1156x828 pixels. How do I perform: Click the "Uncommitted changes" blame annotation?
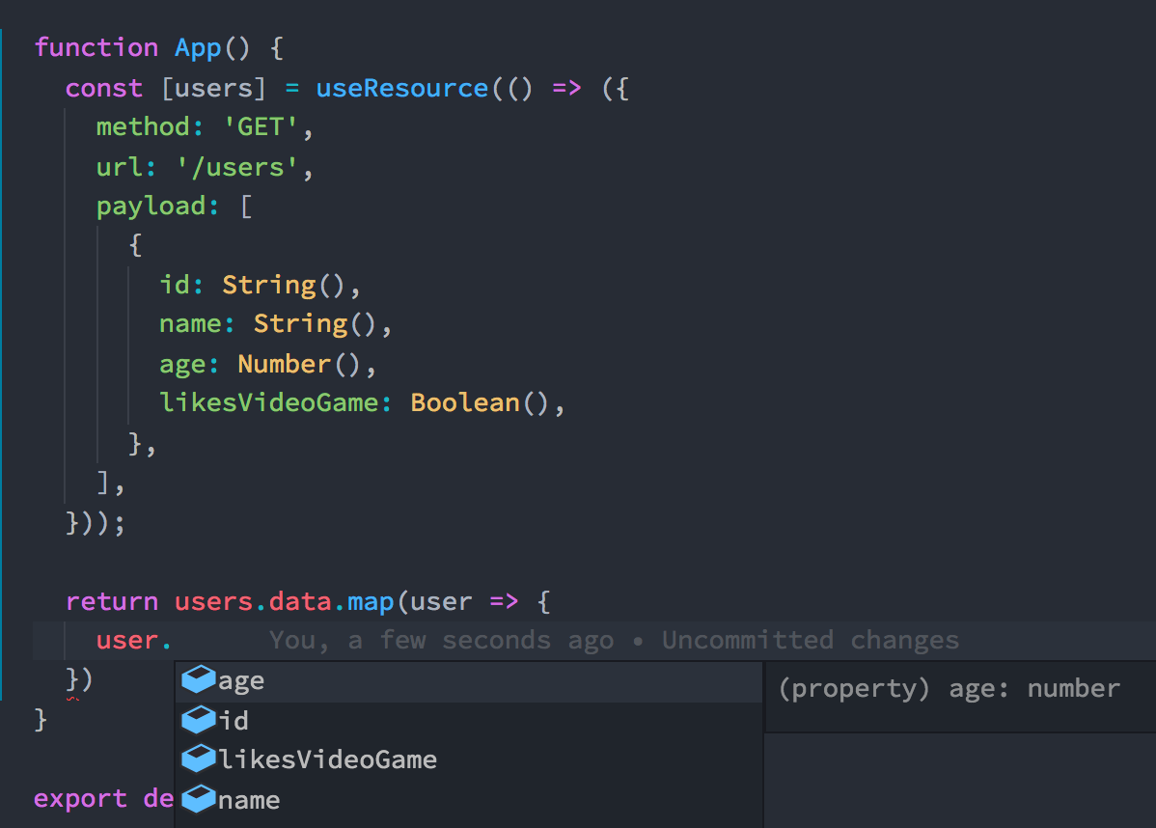coord(809,640)
